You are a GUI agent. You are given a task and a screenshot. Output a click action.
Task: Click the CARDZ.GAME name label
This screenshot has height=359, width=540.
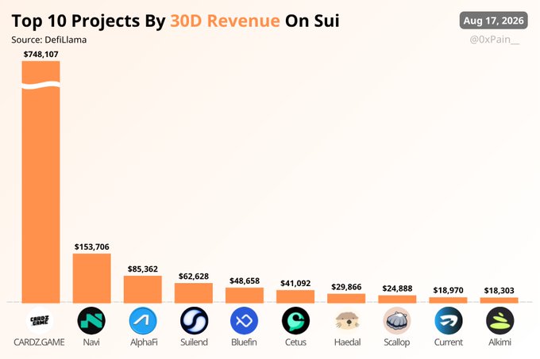coord(39,342)
